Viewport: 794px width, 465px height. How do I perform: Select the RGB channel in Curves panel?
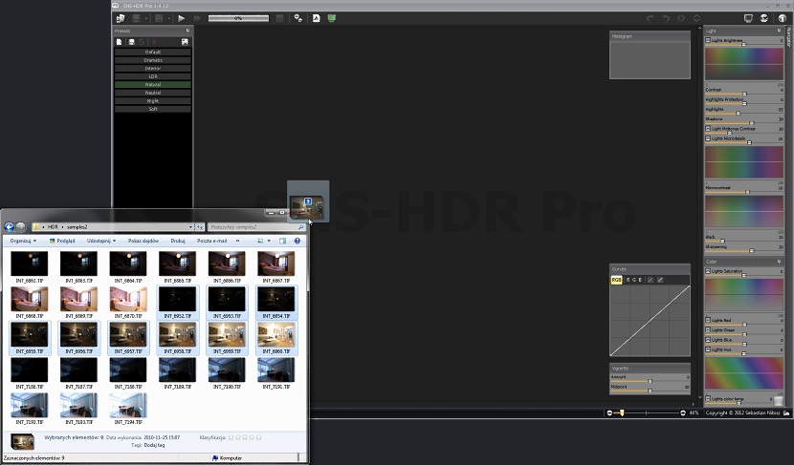616,280
